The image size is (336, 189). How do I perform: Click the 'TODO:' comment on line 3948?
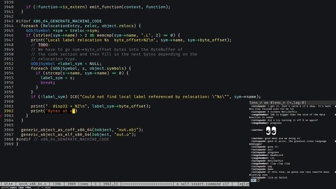click(44, 45)
